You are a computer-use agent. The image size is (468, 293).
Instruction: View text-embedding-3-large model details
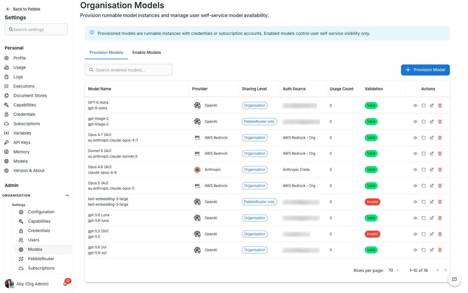(415, 202)
